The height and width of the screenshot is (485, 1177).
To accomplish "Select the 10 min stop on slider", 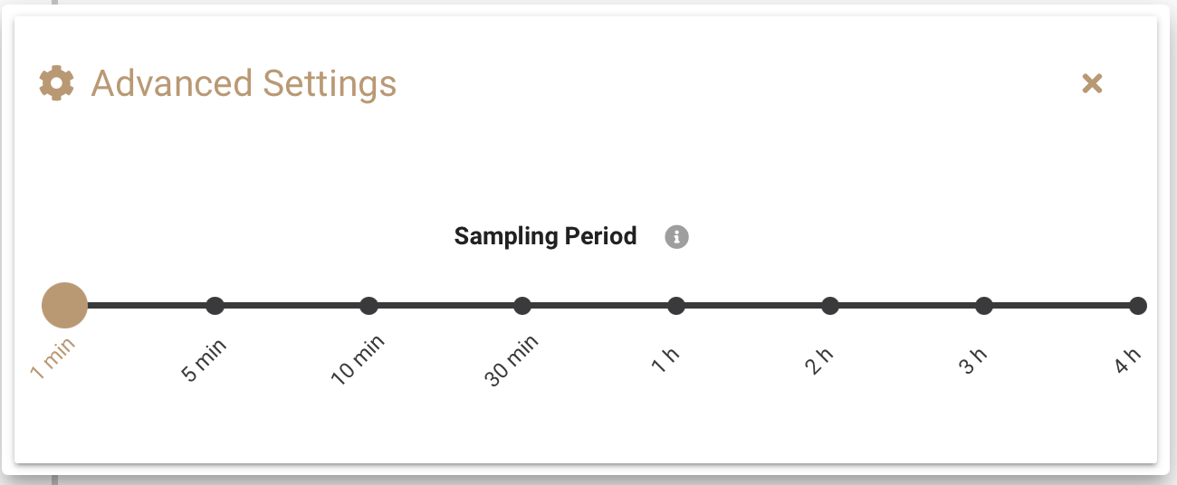I will [368, 306].
